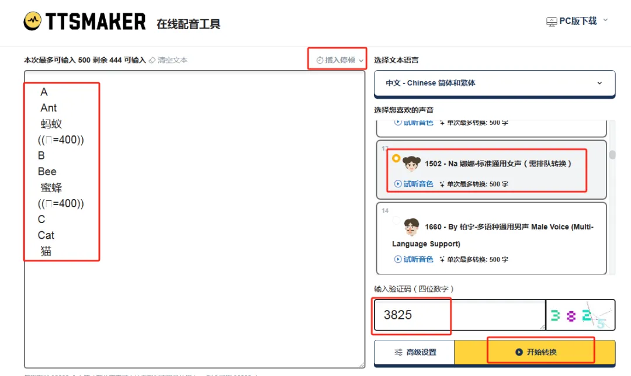Viewport: 631px width, 376px height.
Task: Click the sparkle icon in the 柏宇 card
Action: (442, 259)
